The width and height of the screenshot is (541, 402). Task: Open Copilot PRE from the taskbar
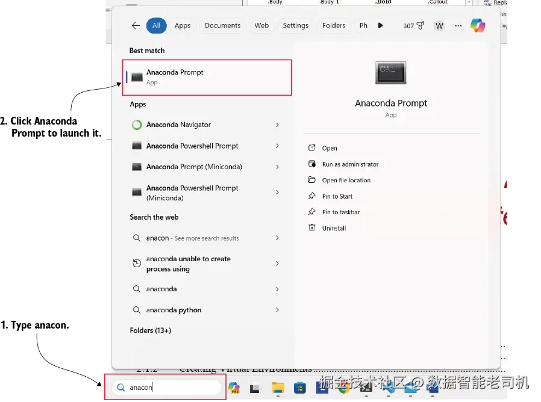click(x=234, y=388)
